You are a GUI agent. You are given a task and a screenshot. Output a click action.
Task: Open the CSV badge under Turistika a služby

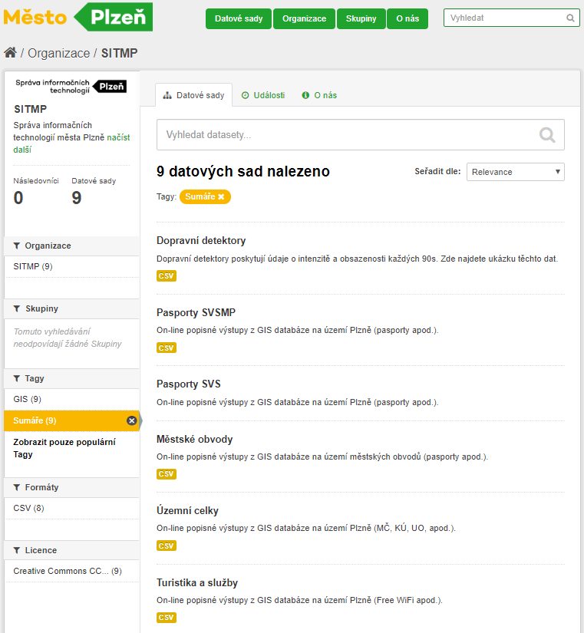(x=167, y=617)
